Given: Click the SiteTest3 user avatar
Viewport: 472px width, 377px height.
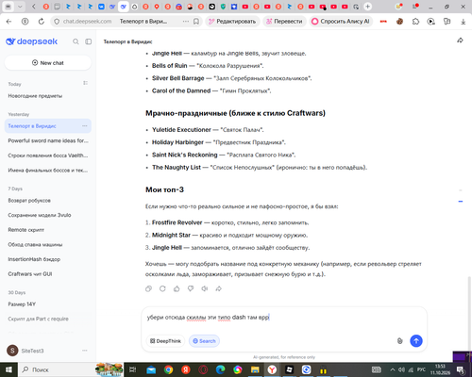Looking at the screenshot, I should click(12, 351).
